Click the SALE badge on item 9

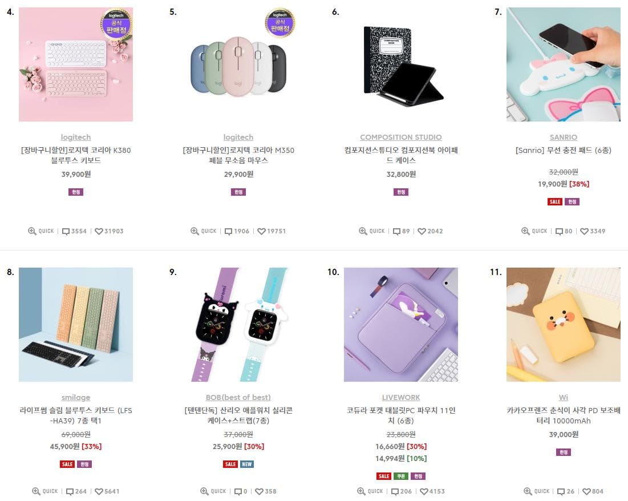(x=230, y=464)
